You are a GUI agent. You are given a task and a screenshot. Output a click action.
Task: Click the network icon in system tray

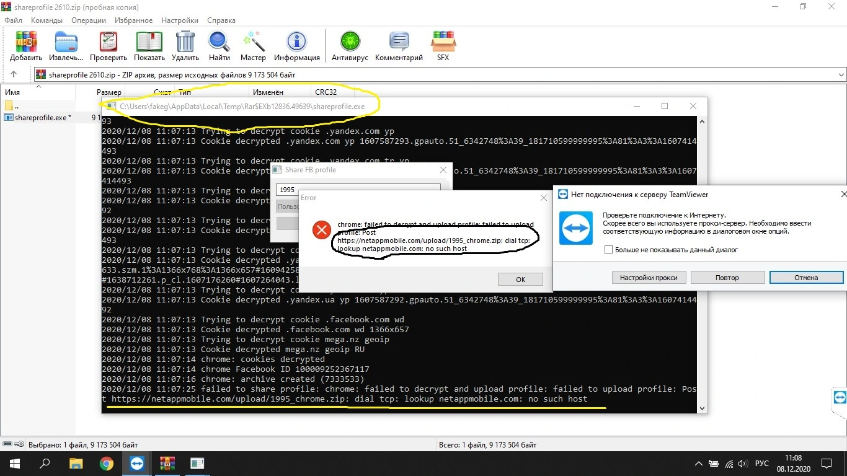tap(729, 464)
